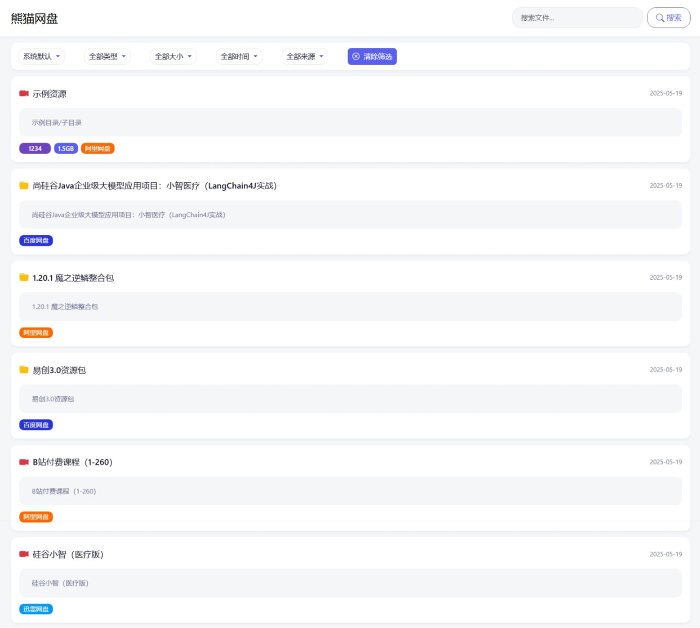
Task: Click the folder icon next to 尚硅谷Java entry
Action: click(24, 186)
